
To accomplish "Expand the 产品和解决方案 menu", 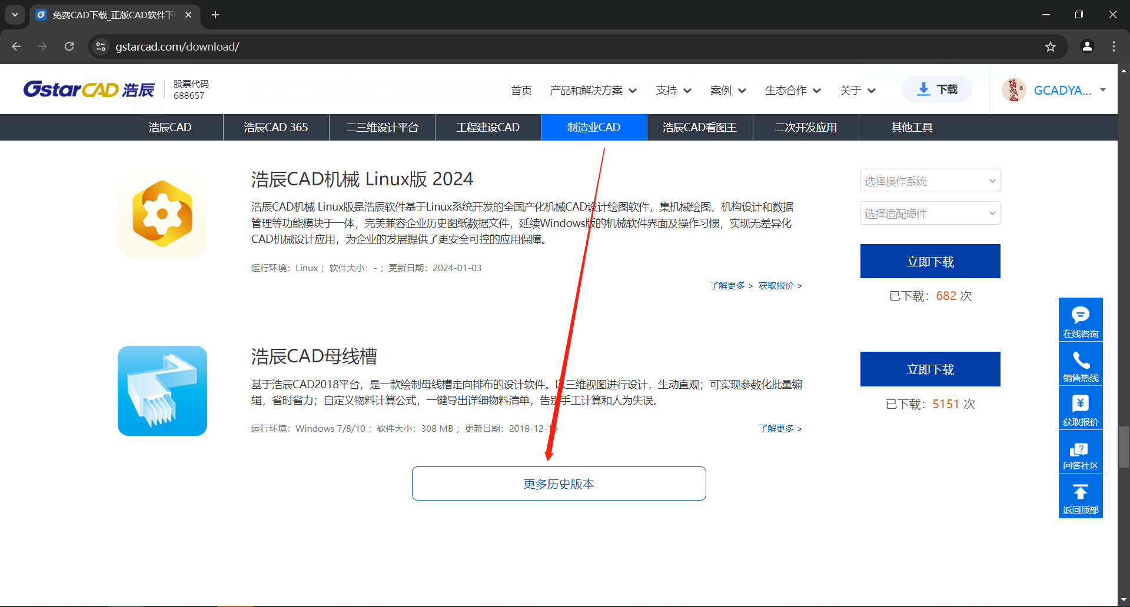I will tap(593, 90).
